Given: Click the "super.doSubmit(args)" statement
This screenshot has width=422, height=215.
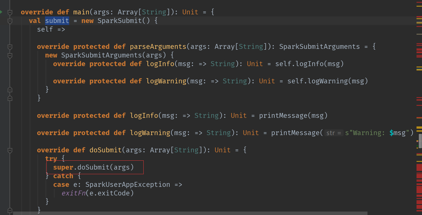Looking at the screenshot, I should tap(93, 167).
